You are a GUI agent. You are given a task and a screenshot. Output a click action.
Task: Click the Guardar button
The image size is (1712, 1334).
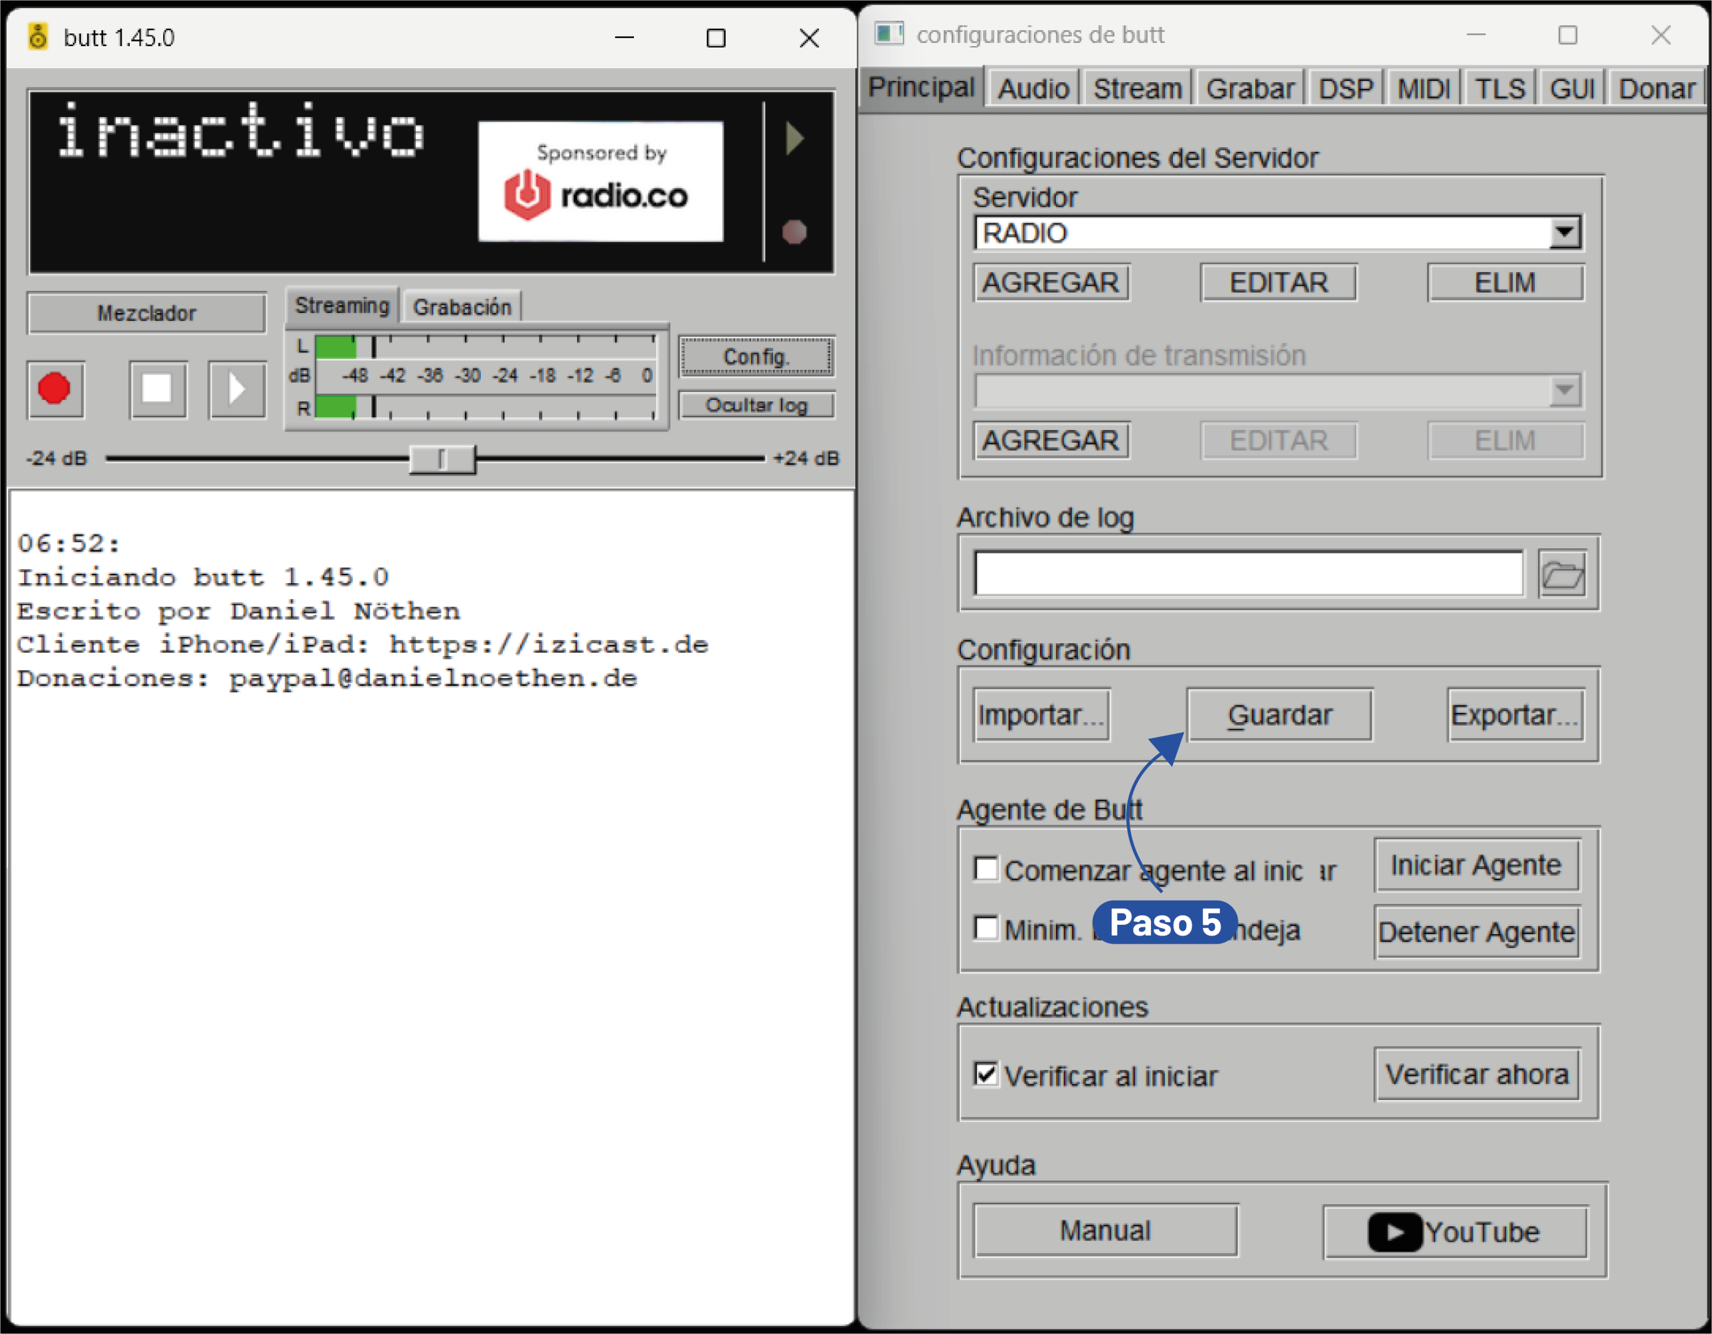(1279, 715)
